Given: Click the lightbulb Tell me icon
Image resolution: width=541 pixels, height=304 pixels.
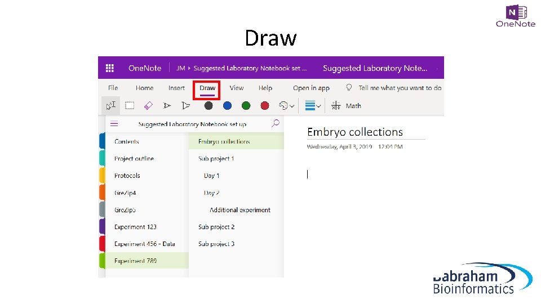Looking at the screenshot, I should [349, 88].
